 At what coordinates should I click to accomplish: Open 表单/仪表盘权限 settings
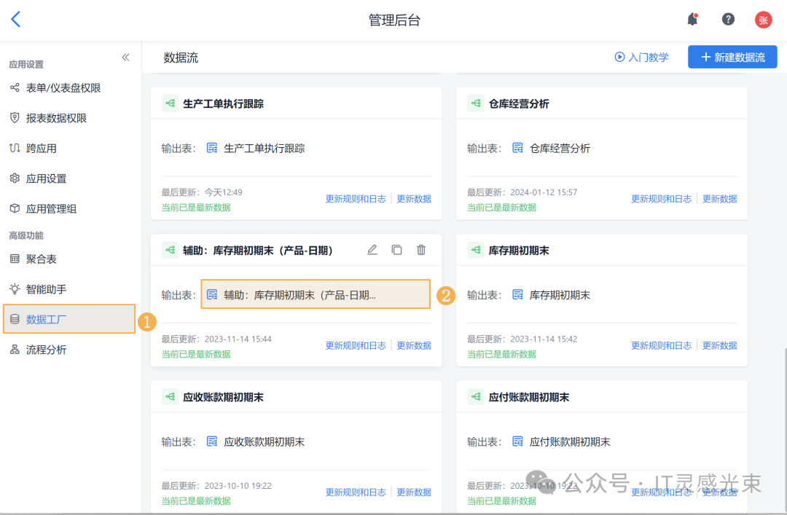tap(63, 88)
